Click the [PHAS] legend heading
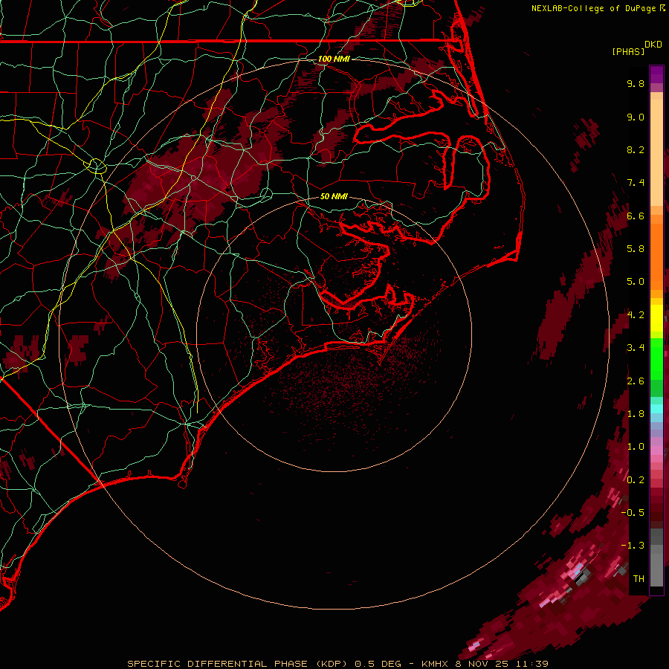 [628, 51]
